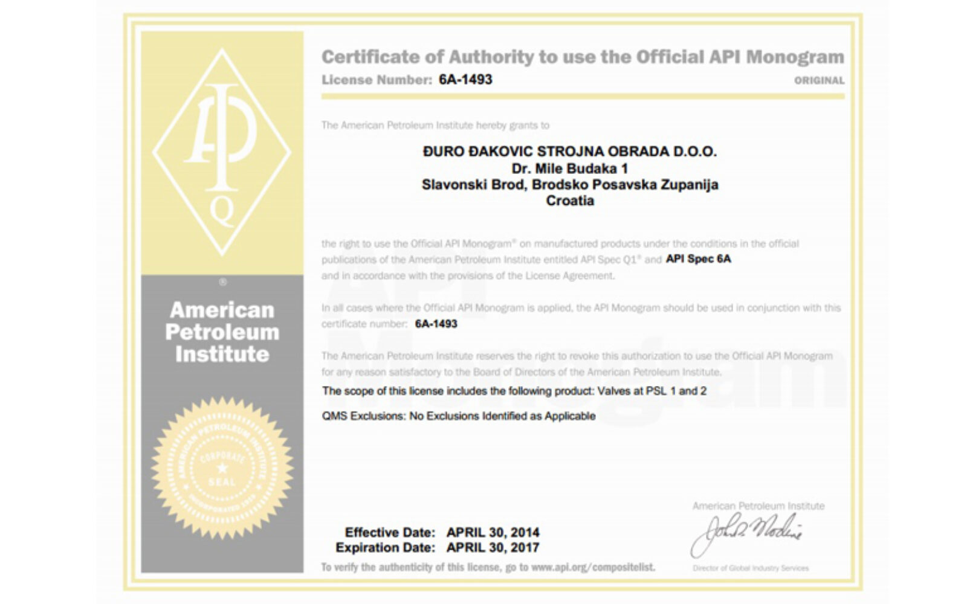967x604 pixels.
Task: Click the certificate title heading text
Action: [x=582, y=57]
